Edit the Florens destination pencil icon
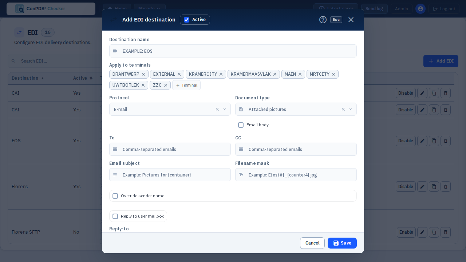The width and height of the screenshot is (466, 262). click(422, 187)
